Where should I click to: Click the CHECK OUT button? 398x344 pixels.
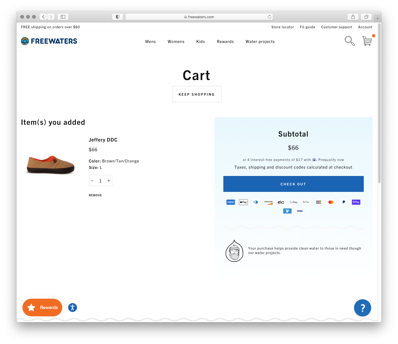click(x=294, y=184)
